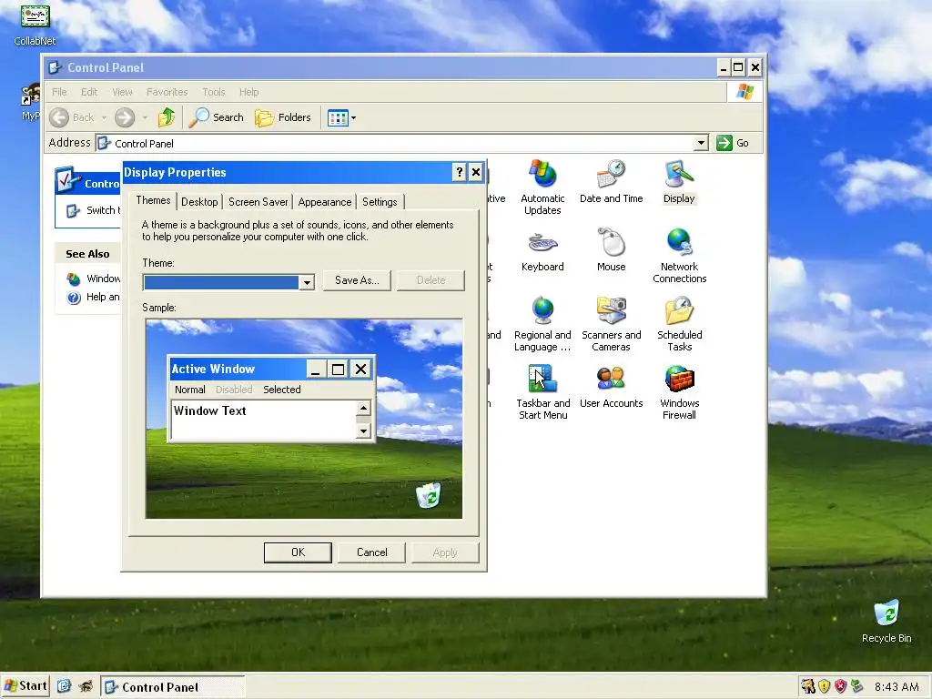The width and height of the screenshot is (932, 699).
Task: Click the Windows flag logo in toolbar
Action: (745, 92)
